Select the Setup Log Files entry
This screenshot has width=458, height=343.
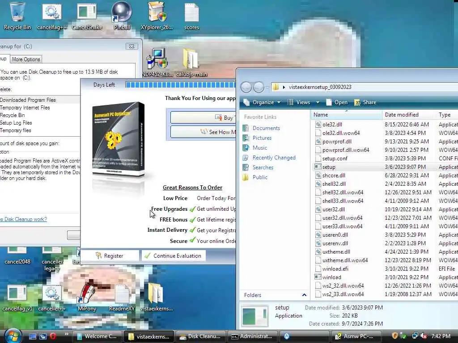pos(40,123)
